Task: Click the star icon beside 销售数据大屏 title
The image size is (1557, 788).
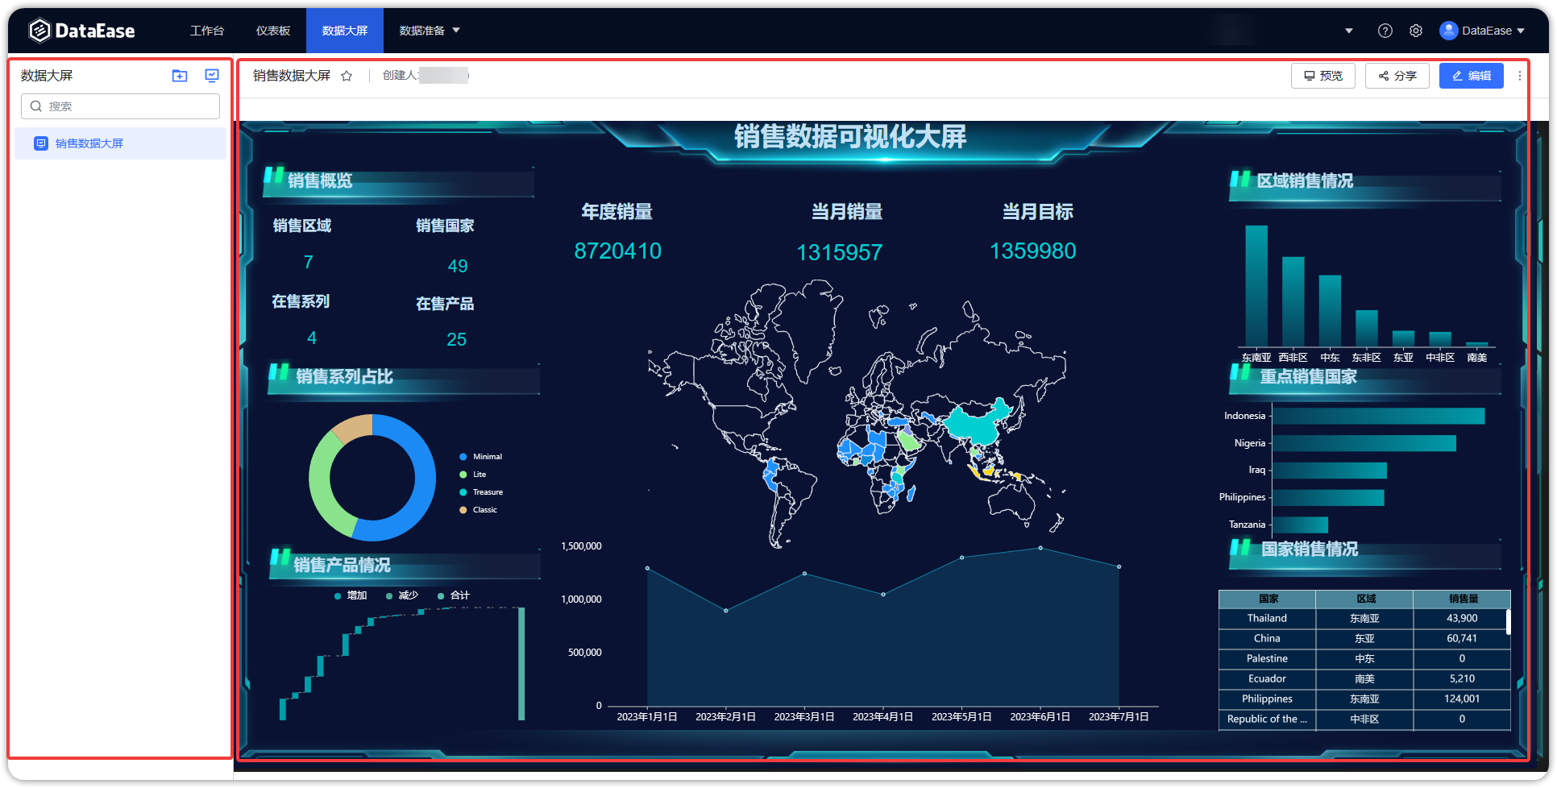Action: click(x=347, y=75)
